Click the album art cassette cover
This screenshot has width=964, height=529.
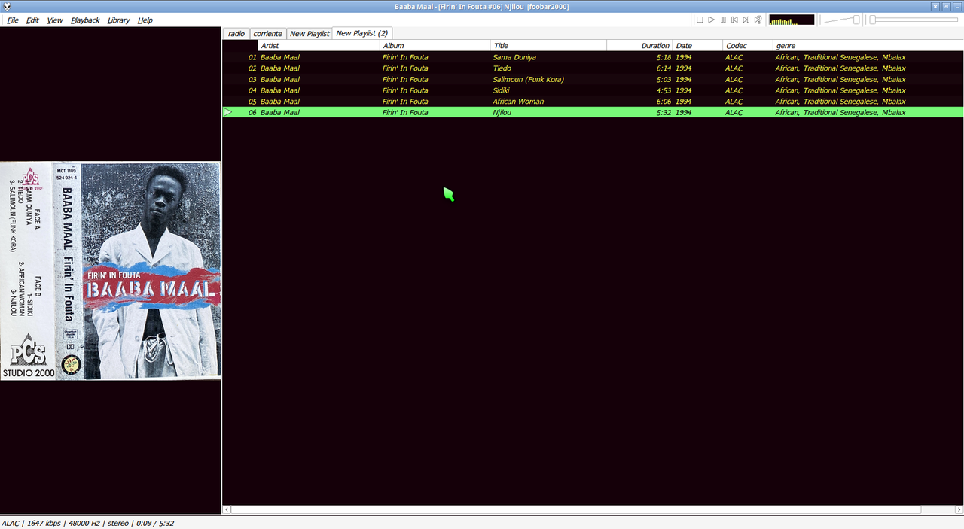(111, 271)
